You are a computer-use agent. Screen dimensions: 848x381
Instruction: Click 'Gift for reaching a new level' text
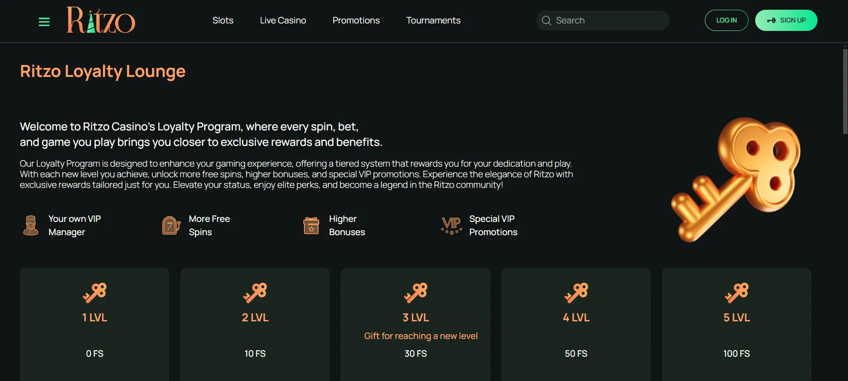pos(421,336)
